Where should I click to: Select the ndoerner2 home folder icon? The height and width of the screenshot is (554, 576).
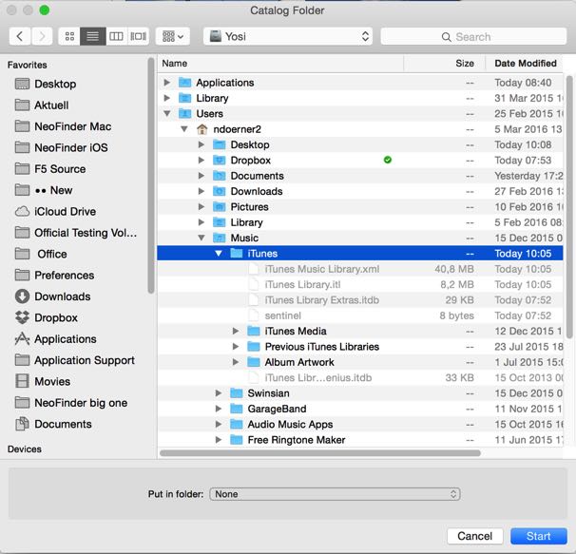coord(202,129)
